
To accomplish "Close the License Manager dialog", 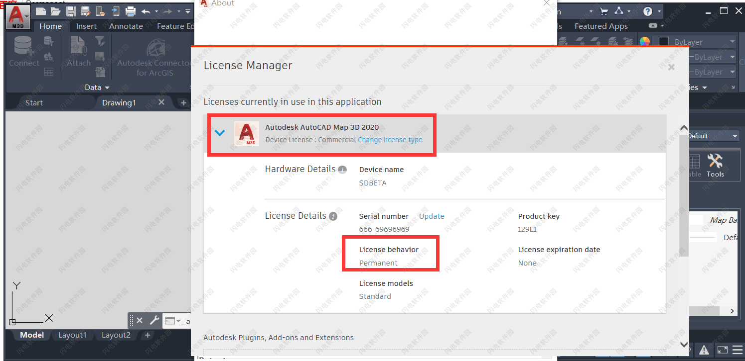I will click(x=671, y=67).
